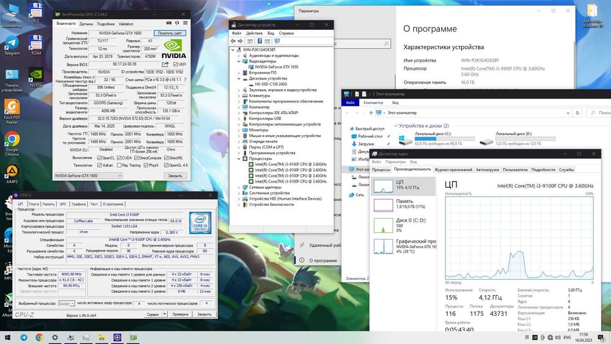Collapse the Устройства и диски section
Viewport: 611px width, 344px height.
click(x=396, y=126)
